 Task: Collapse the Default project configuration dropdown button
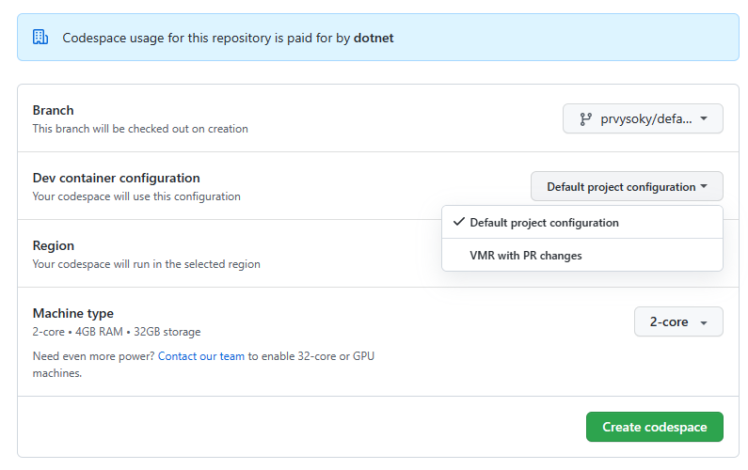tap(627, 186)
